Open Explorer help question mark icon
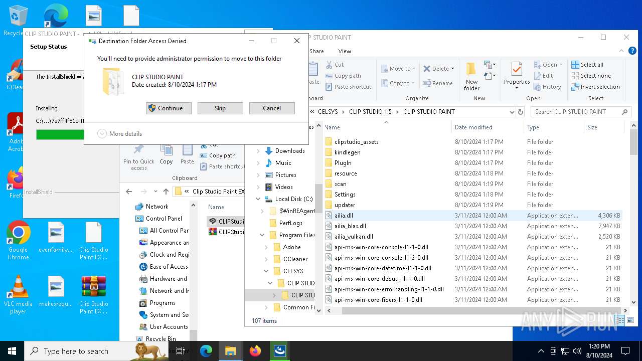Image resolution: width=642 pixels, height=361 pixels. (632, 51)
